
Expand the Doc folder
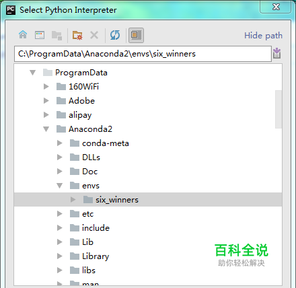[60, 172]
